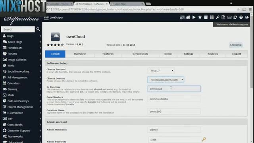Open the help question mark icon
The width and height of the screenshot is (254, 143).
click(241, 17)
